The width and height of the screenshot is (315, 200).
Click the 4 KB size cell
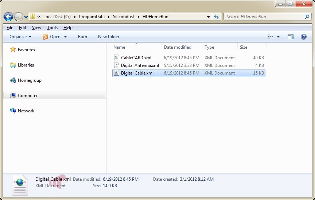(x=260, y=65)
